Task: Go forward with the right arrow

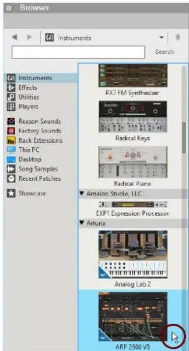Action: [29, 37]
